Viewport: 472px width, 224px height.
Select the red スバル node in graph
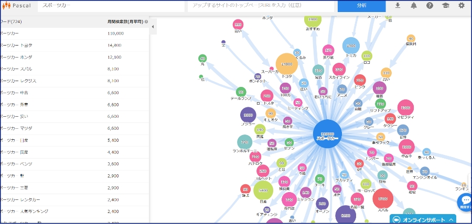tap(383, 199)
